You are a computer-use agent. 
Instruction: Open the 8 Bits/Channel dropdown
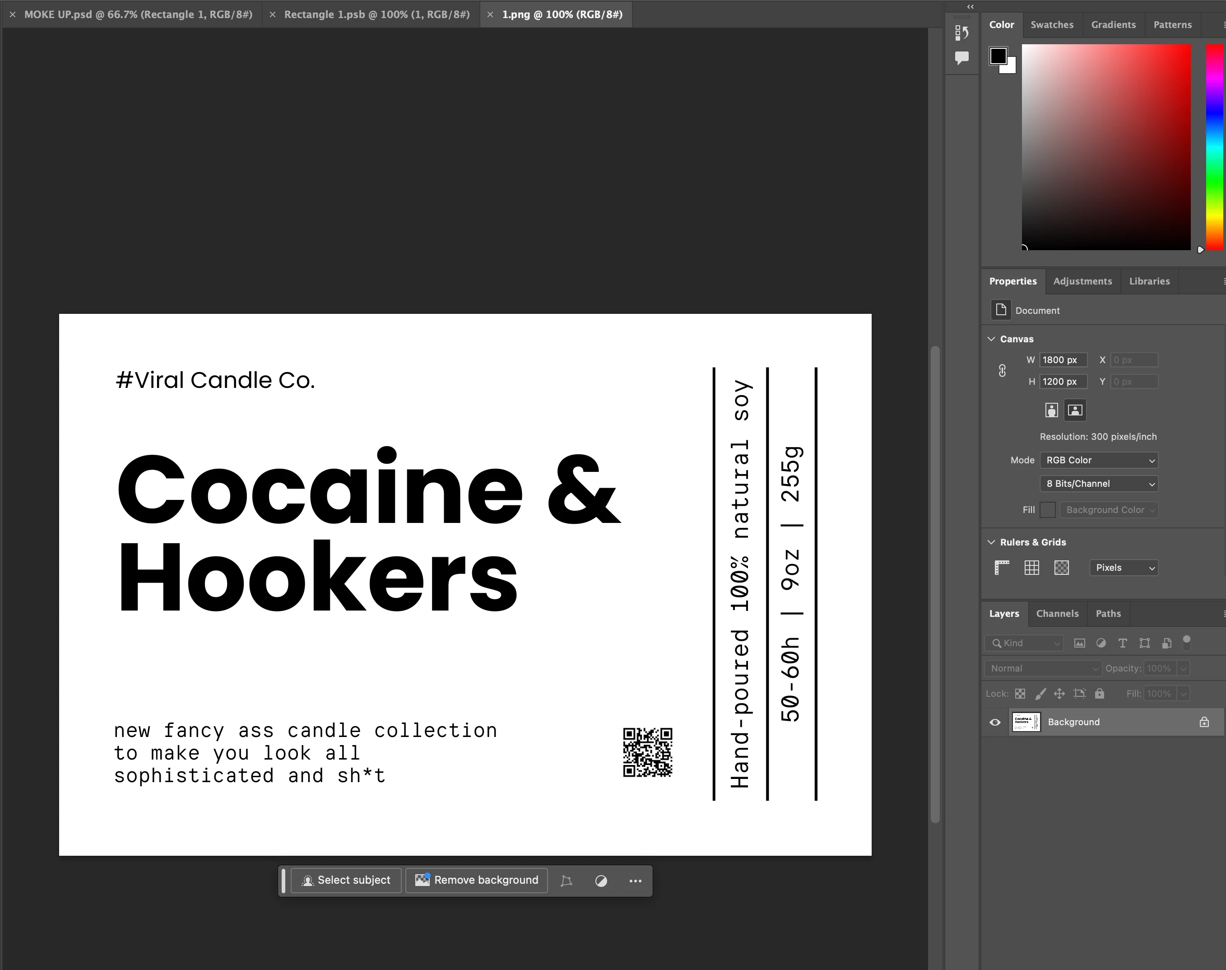(1099, 484)
